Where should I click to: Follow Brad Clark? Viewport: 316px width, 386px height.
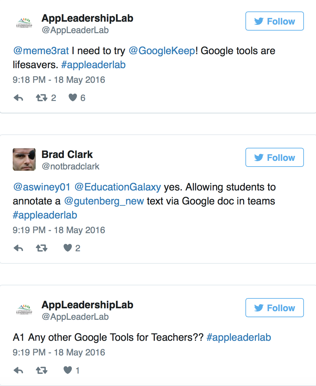[x=274, y=158]
